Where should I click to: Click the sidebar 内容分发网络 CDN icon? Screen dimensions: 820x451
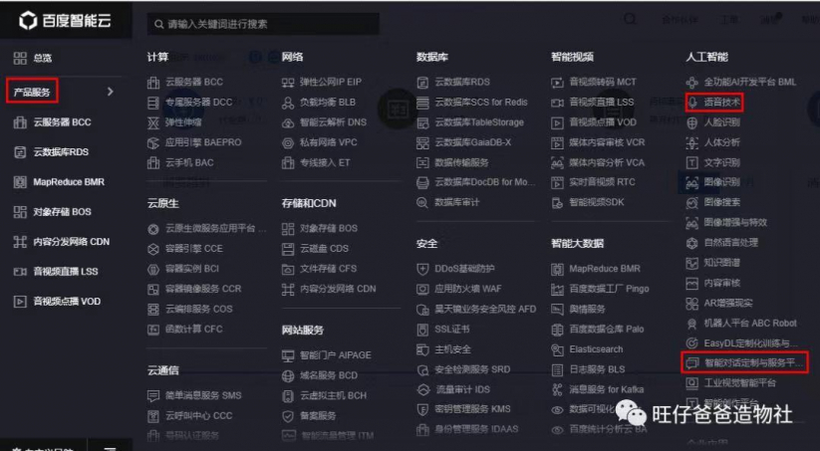tap(20, 242)
